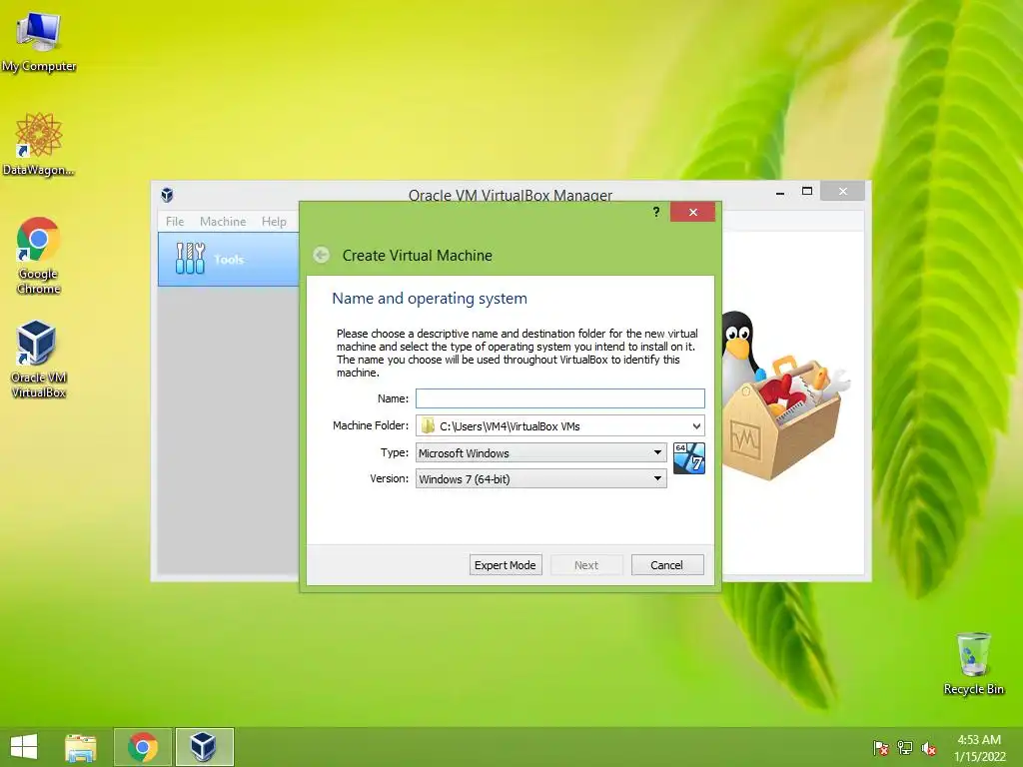Click the help question mark in dialog
This screenshot has height=767, width=1023.
(x=656, y=212)
